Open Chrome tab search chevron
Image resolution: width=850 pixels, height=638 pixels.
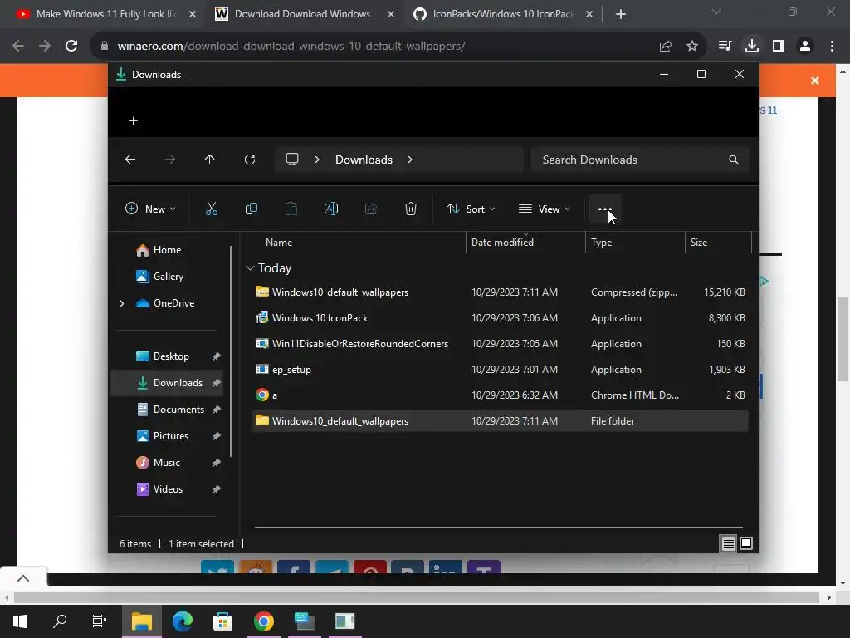click(716, 12)
